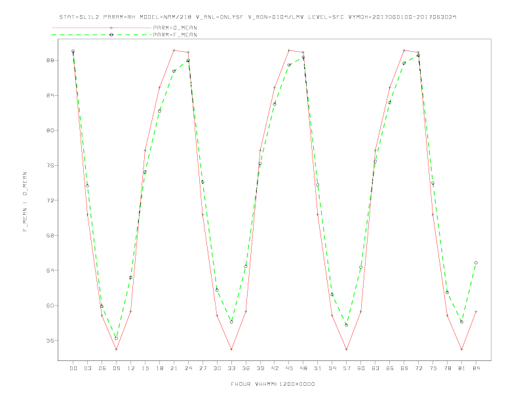Select the red O_MEAN plus marker at hour 84
Image resolution: width=519 pixels, height=401 pixels.
tap(476, 311)
